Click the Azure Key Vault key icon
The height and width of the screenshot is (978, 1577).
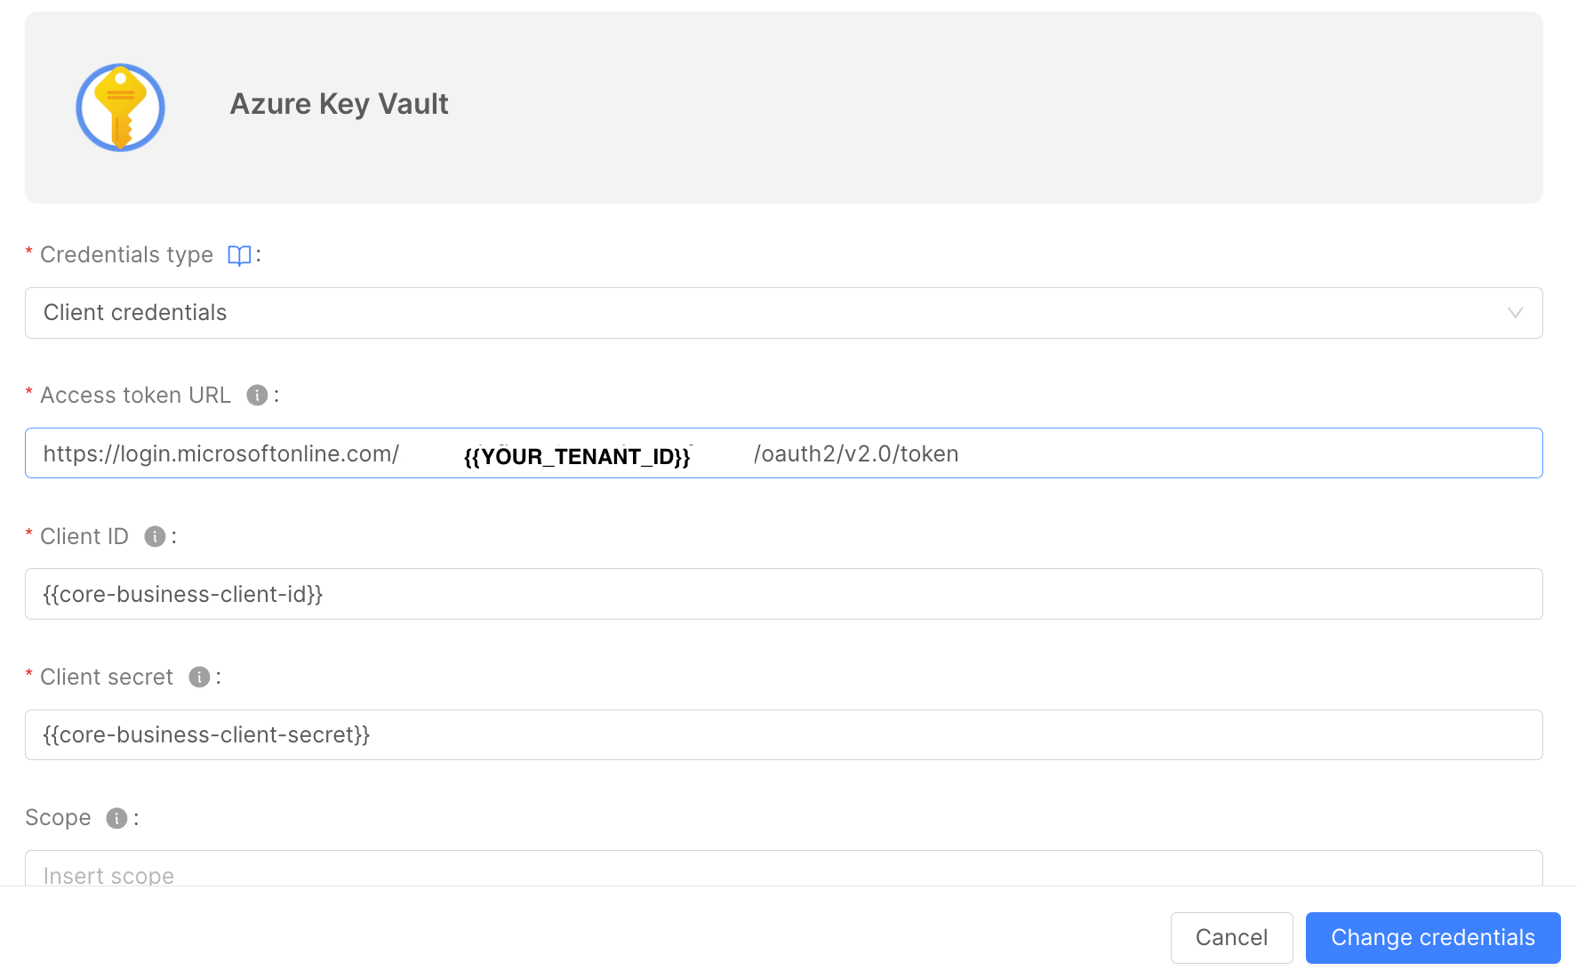pyautogui.click(x=120, y=107)
